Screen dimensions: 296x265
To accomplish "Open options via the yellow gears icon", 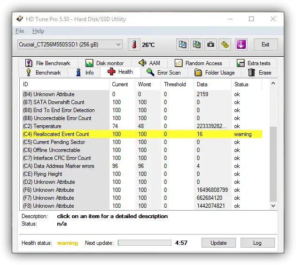I will pos(225,45).
